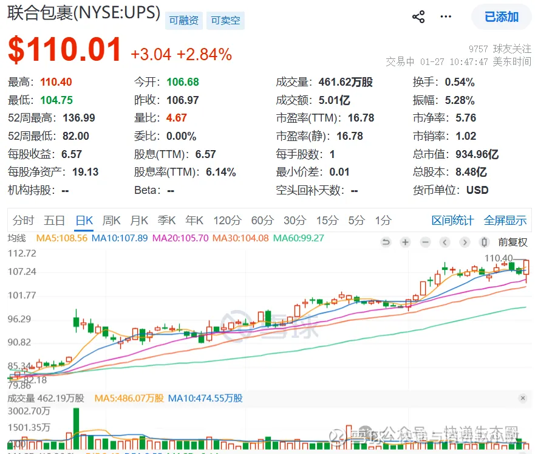Select the 年K chart tab
Image resolution: width=535 pixels, height=454 pixels.
click(194, 221)
